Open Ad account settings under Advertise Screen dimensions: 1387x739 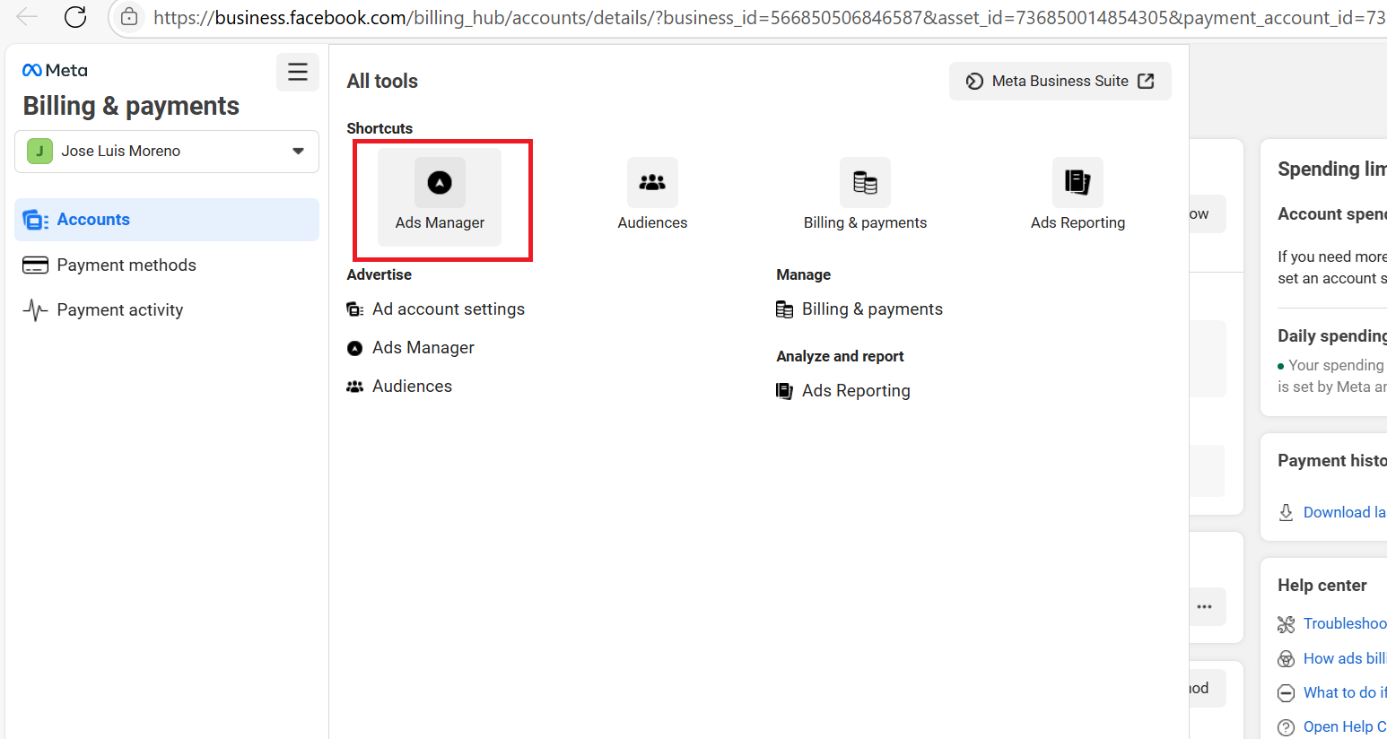click(x=448, y=309)
